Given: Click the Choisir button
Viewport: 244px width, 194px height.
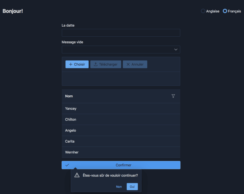Looking at the screenshot, I should 77,64.
